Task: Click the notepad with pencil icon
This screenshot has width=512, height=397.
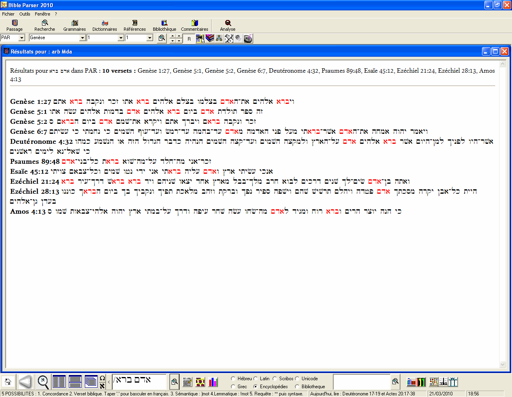Action: coord(188,382)
